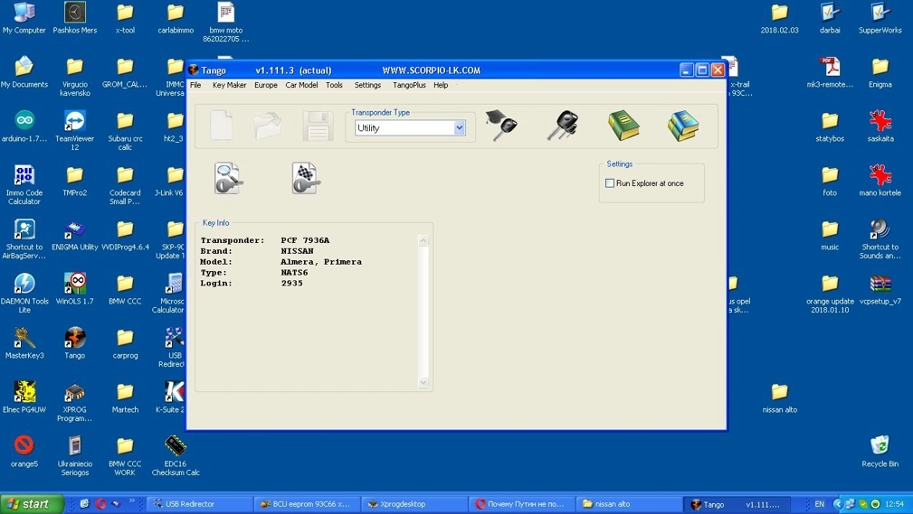This screenshot has width=913, height=514.
Task: Click the Key Info scrollbar up arrow
Action: pos(423,240)
